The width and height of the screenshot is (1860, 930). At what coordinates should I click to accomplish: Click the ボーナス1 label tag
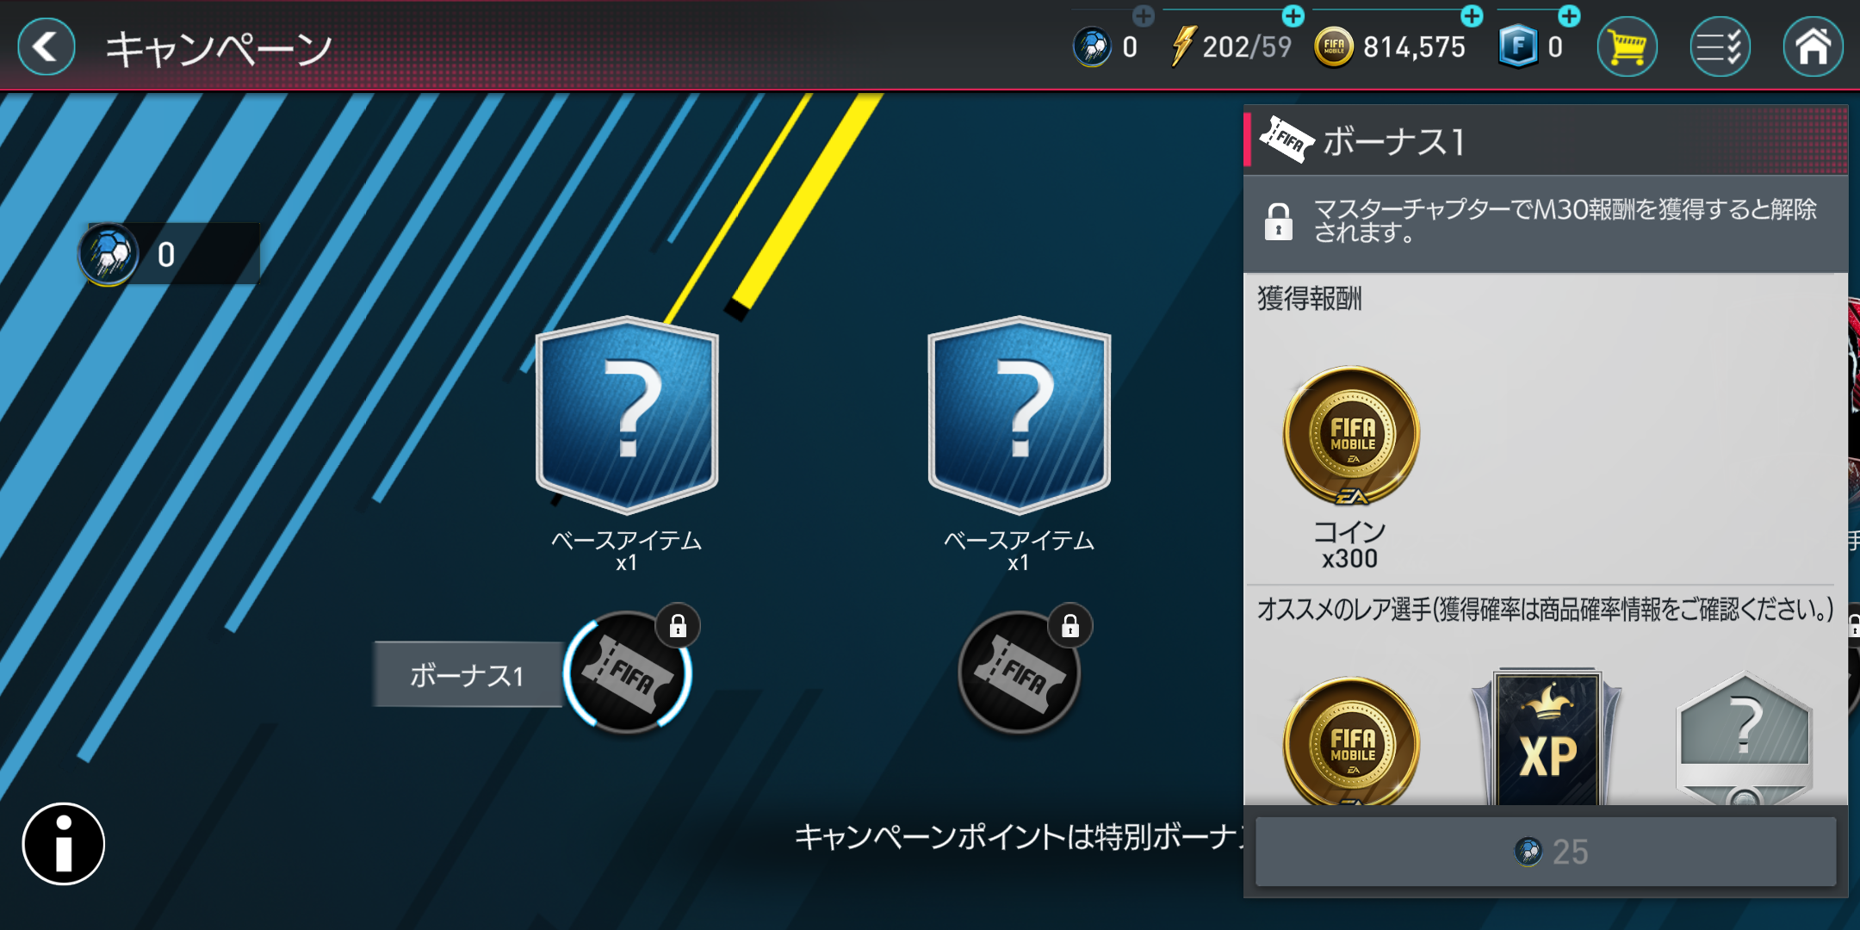(x=468, y=675)
